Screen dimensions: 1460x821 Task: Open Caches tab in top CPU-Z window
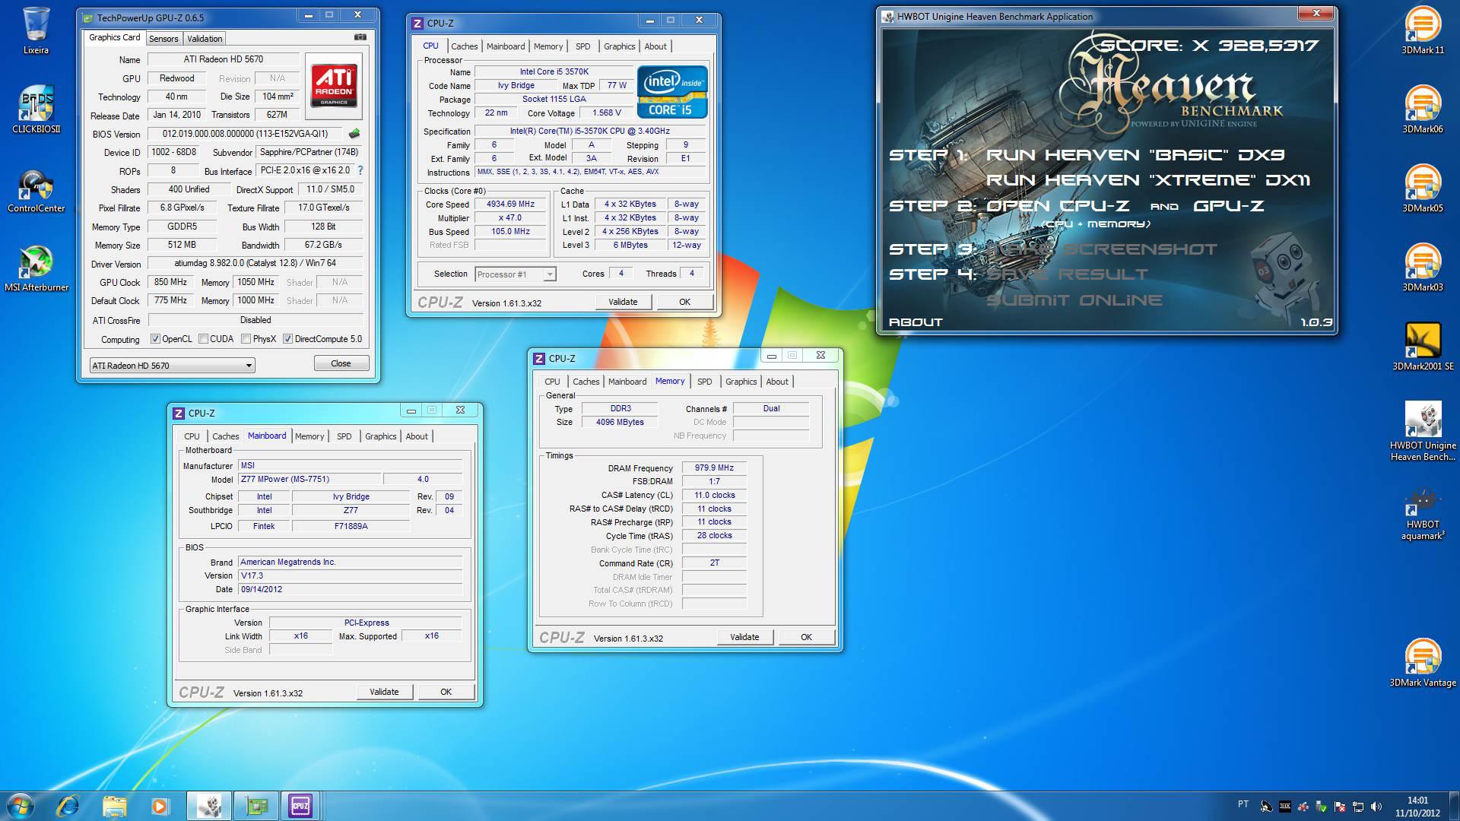(x=464, y=46)
